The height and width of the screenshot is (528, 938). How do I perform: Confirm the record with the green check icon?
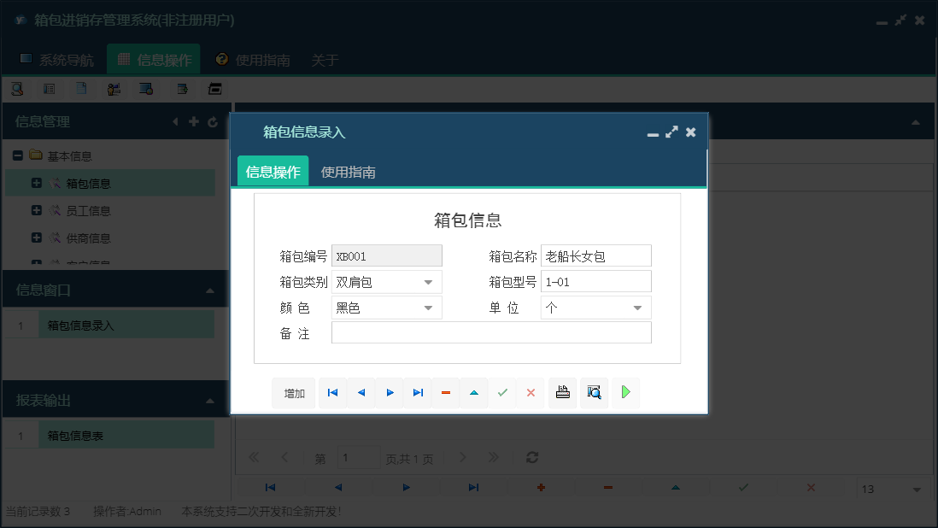pyautogui.click(x=502, y=392)
